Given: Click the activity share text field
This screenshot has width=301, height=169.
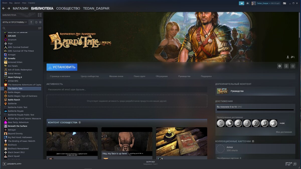Looking at the screenshot, I should (x=127, y=89).
